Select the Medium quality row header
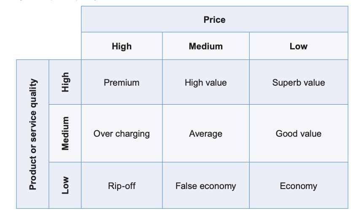Viewport: 364px width, 216px height. [65, 133]
